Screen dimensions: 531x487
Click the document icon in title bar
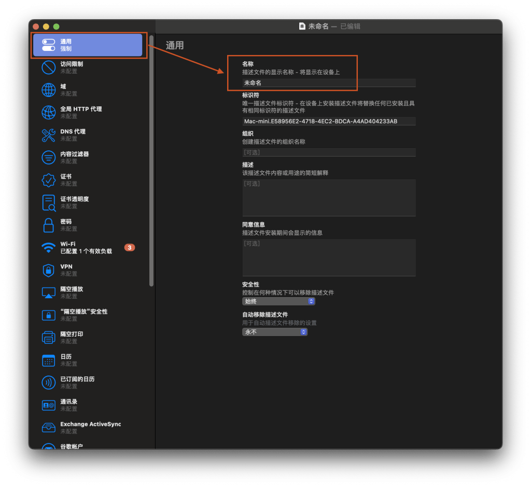[302, 26]
